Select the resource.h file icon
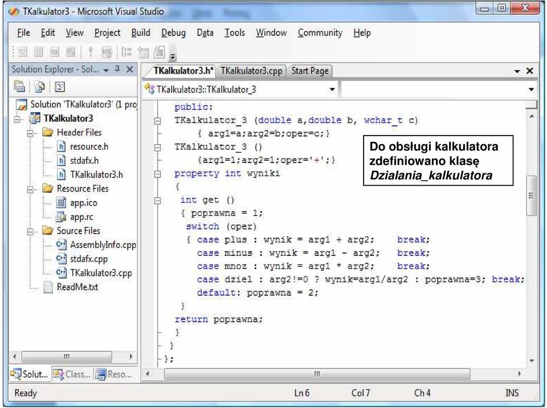Screen dimensions: 547x408 click(x=61, y=146)
